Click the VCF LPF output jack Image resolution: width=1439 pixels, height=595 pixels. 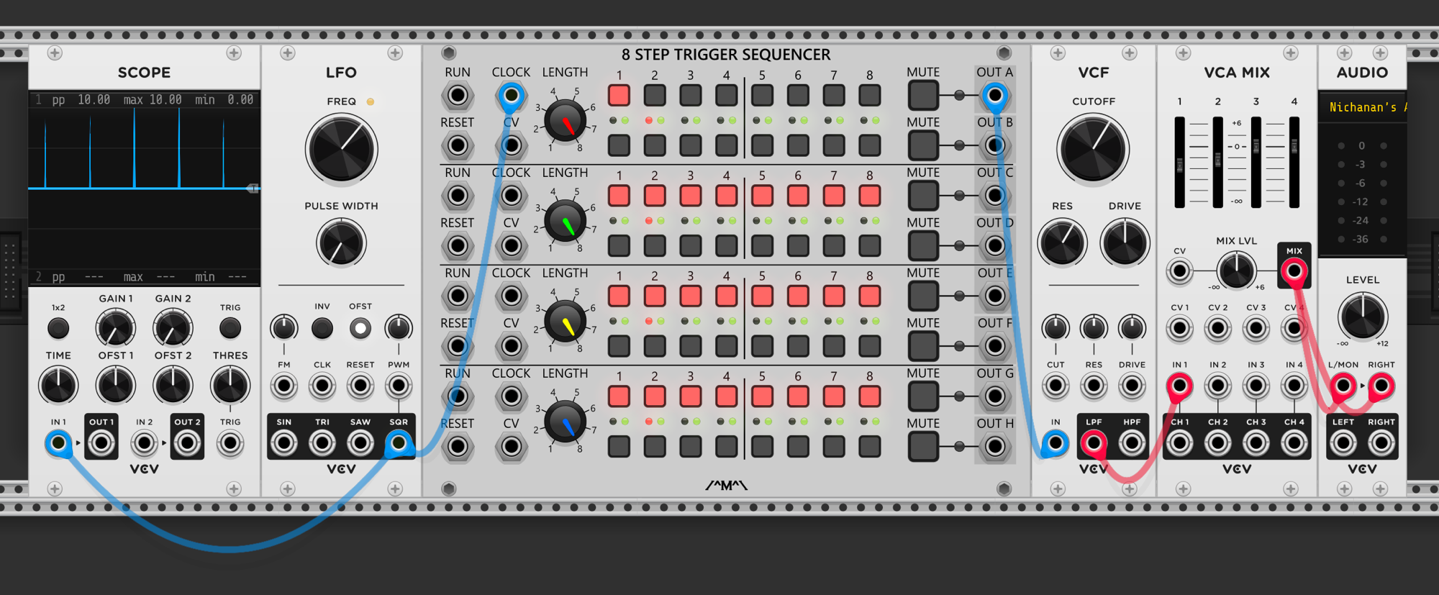1094,443
